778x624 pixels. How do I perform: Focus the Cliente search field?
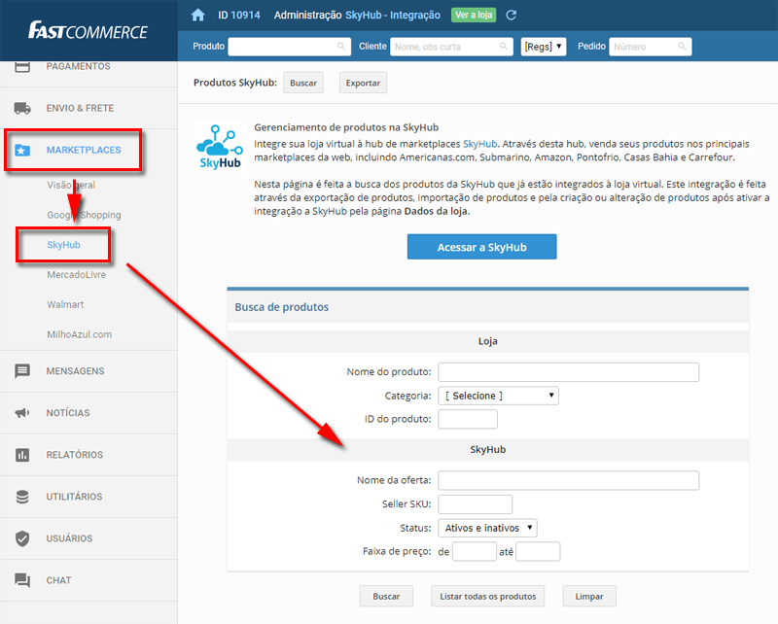click(x=451, y=47)
